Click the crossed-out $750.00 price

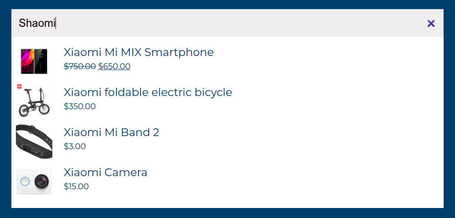80,66
